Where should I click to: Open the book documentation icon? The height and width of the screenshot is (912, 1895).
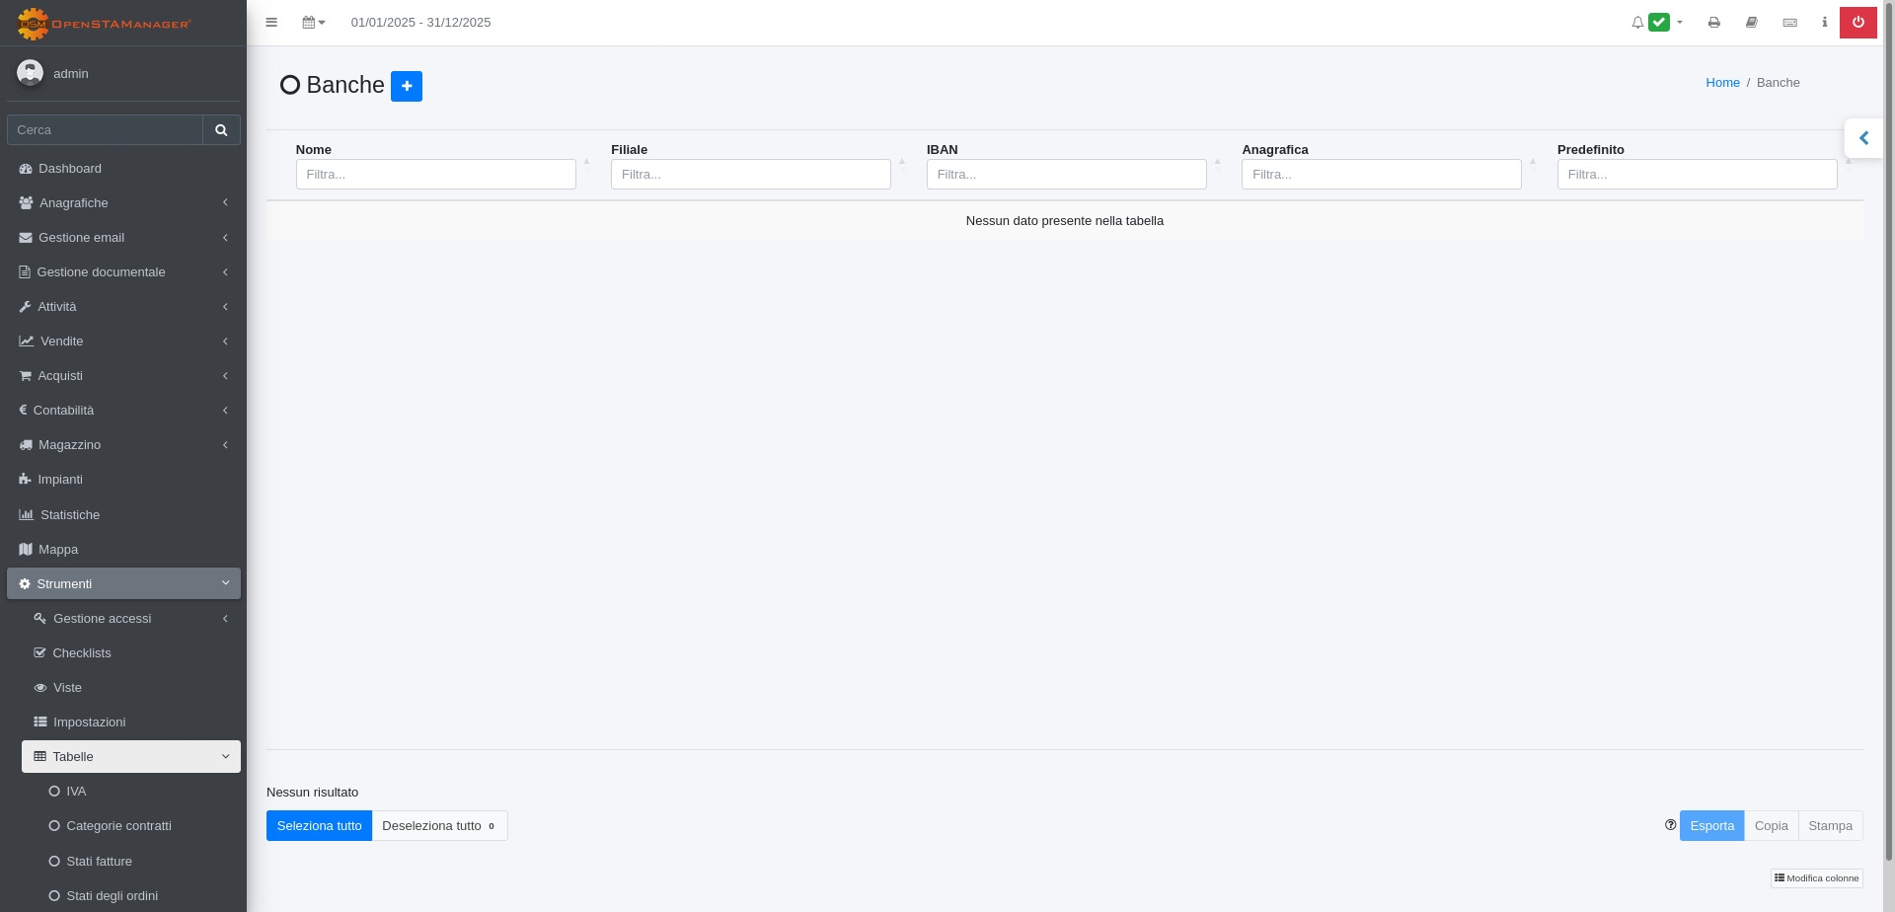pyautogui.click(x=1751, y=23)
